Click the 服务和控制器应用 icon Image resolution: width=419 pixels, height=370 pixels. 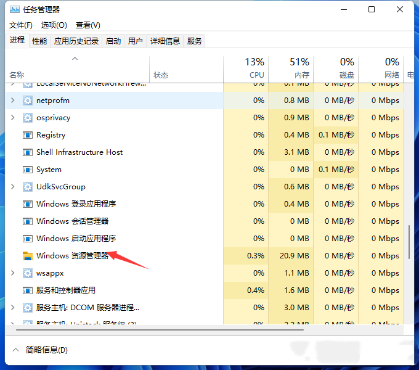[28, 290]
